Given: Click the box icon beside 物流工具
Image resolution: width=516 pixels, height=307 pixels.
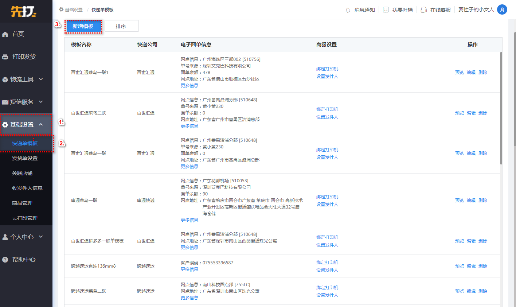Looking at the screenshot, I should (5, 79).
